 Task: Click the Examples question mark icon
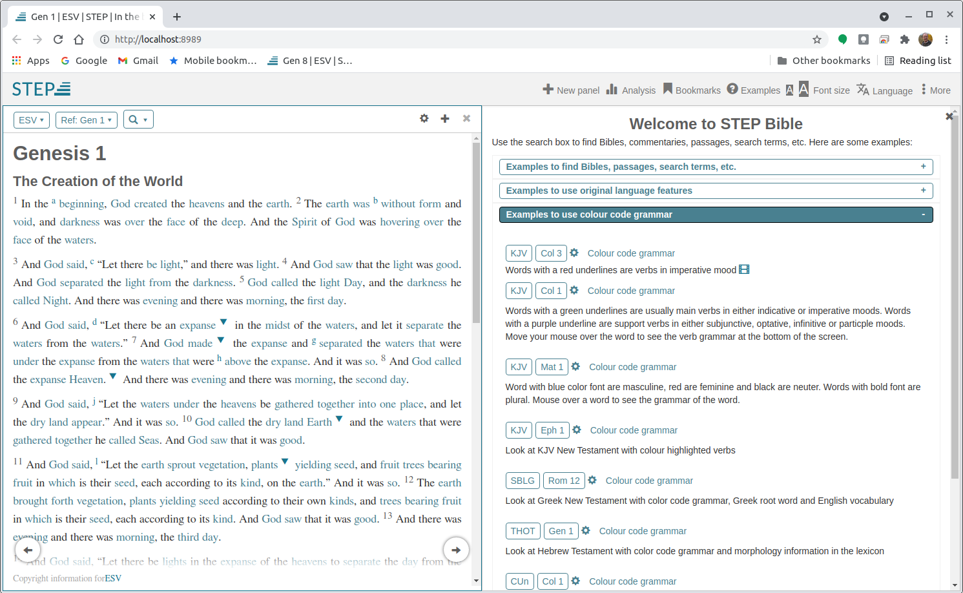[x=732, y=89]
